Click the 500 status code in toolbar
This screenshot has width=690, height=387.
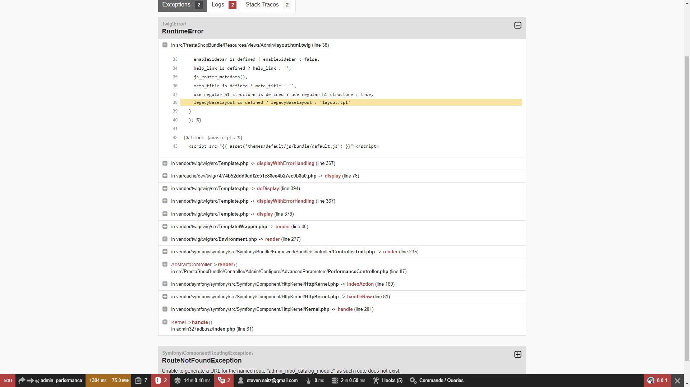tap(8, 381)
